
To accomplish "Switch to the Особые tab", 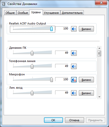I will tap(23, 13).
